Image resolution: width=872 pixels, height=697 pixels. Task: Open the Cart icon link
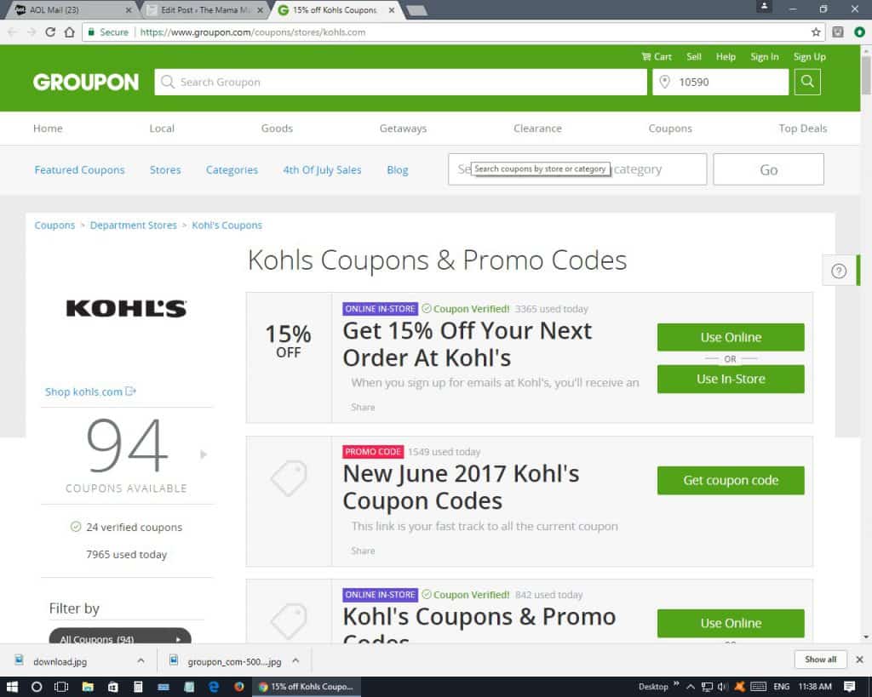[x=657, y=57]
